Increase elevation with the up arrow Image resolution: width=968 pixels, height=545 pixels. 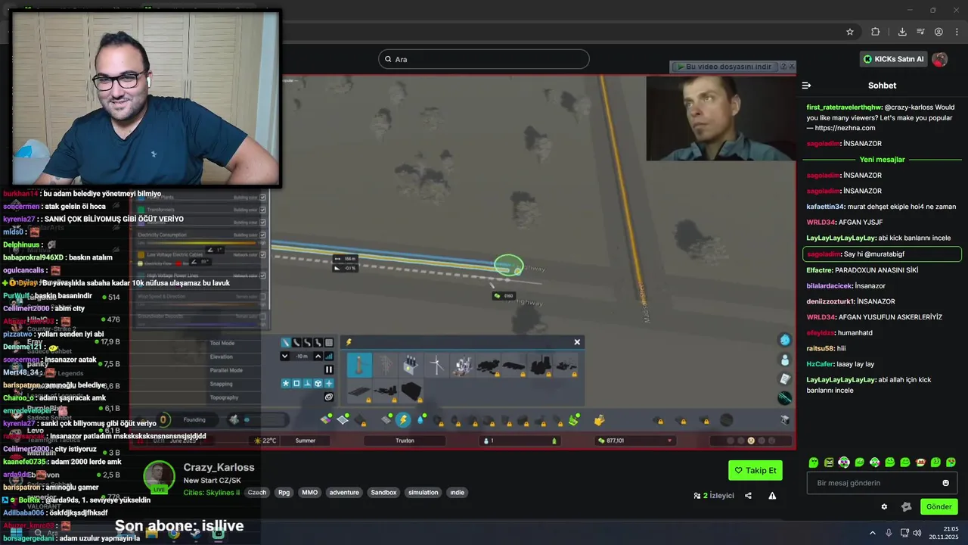(x=318, y=357)
